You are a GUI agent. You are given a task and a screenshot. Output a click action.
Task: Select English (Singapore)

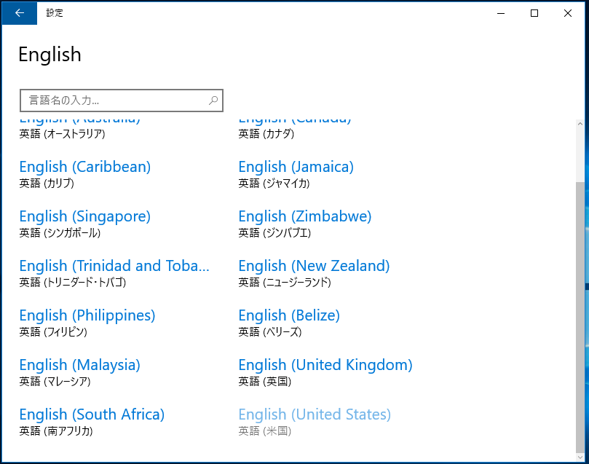click(x=85, y=224)
